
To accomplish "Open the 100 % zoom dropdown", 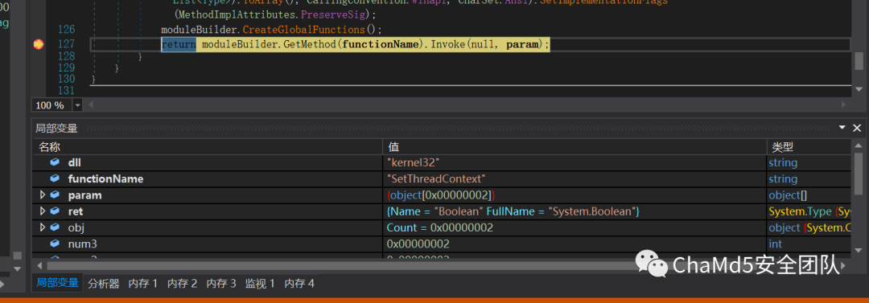I will click(77, 105).
